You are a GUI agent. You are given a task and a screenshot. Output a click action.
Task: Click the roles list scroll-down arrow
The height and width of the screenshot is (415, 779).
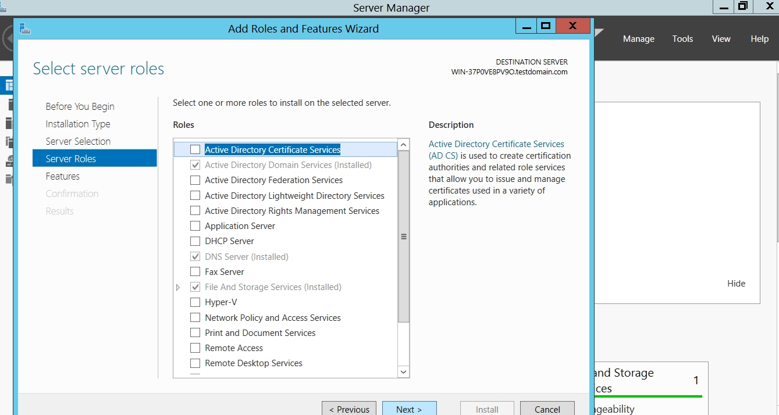click(404, 371)
